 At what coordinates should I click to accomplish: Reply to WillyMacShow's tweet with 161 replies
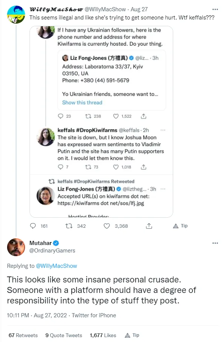tap(33, 226)
